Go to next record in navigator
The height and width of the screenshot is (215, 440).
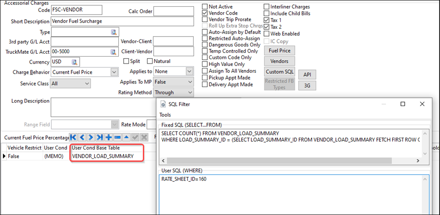91,137
